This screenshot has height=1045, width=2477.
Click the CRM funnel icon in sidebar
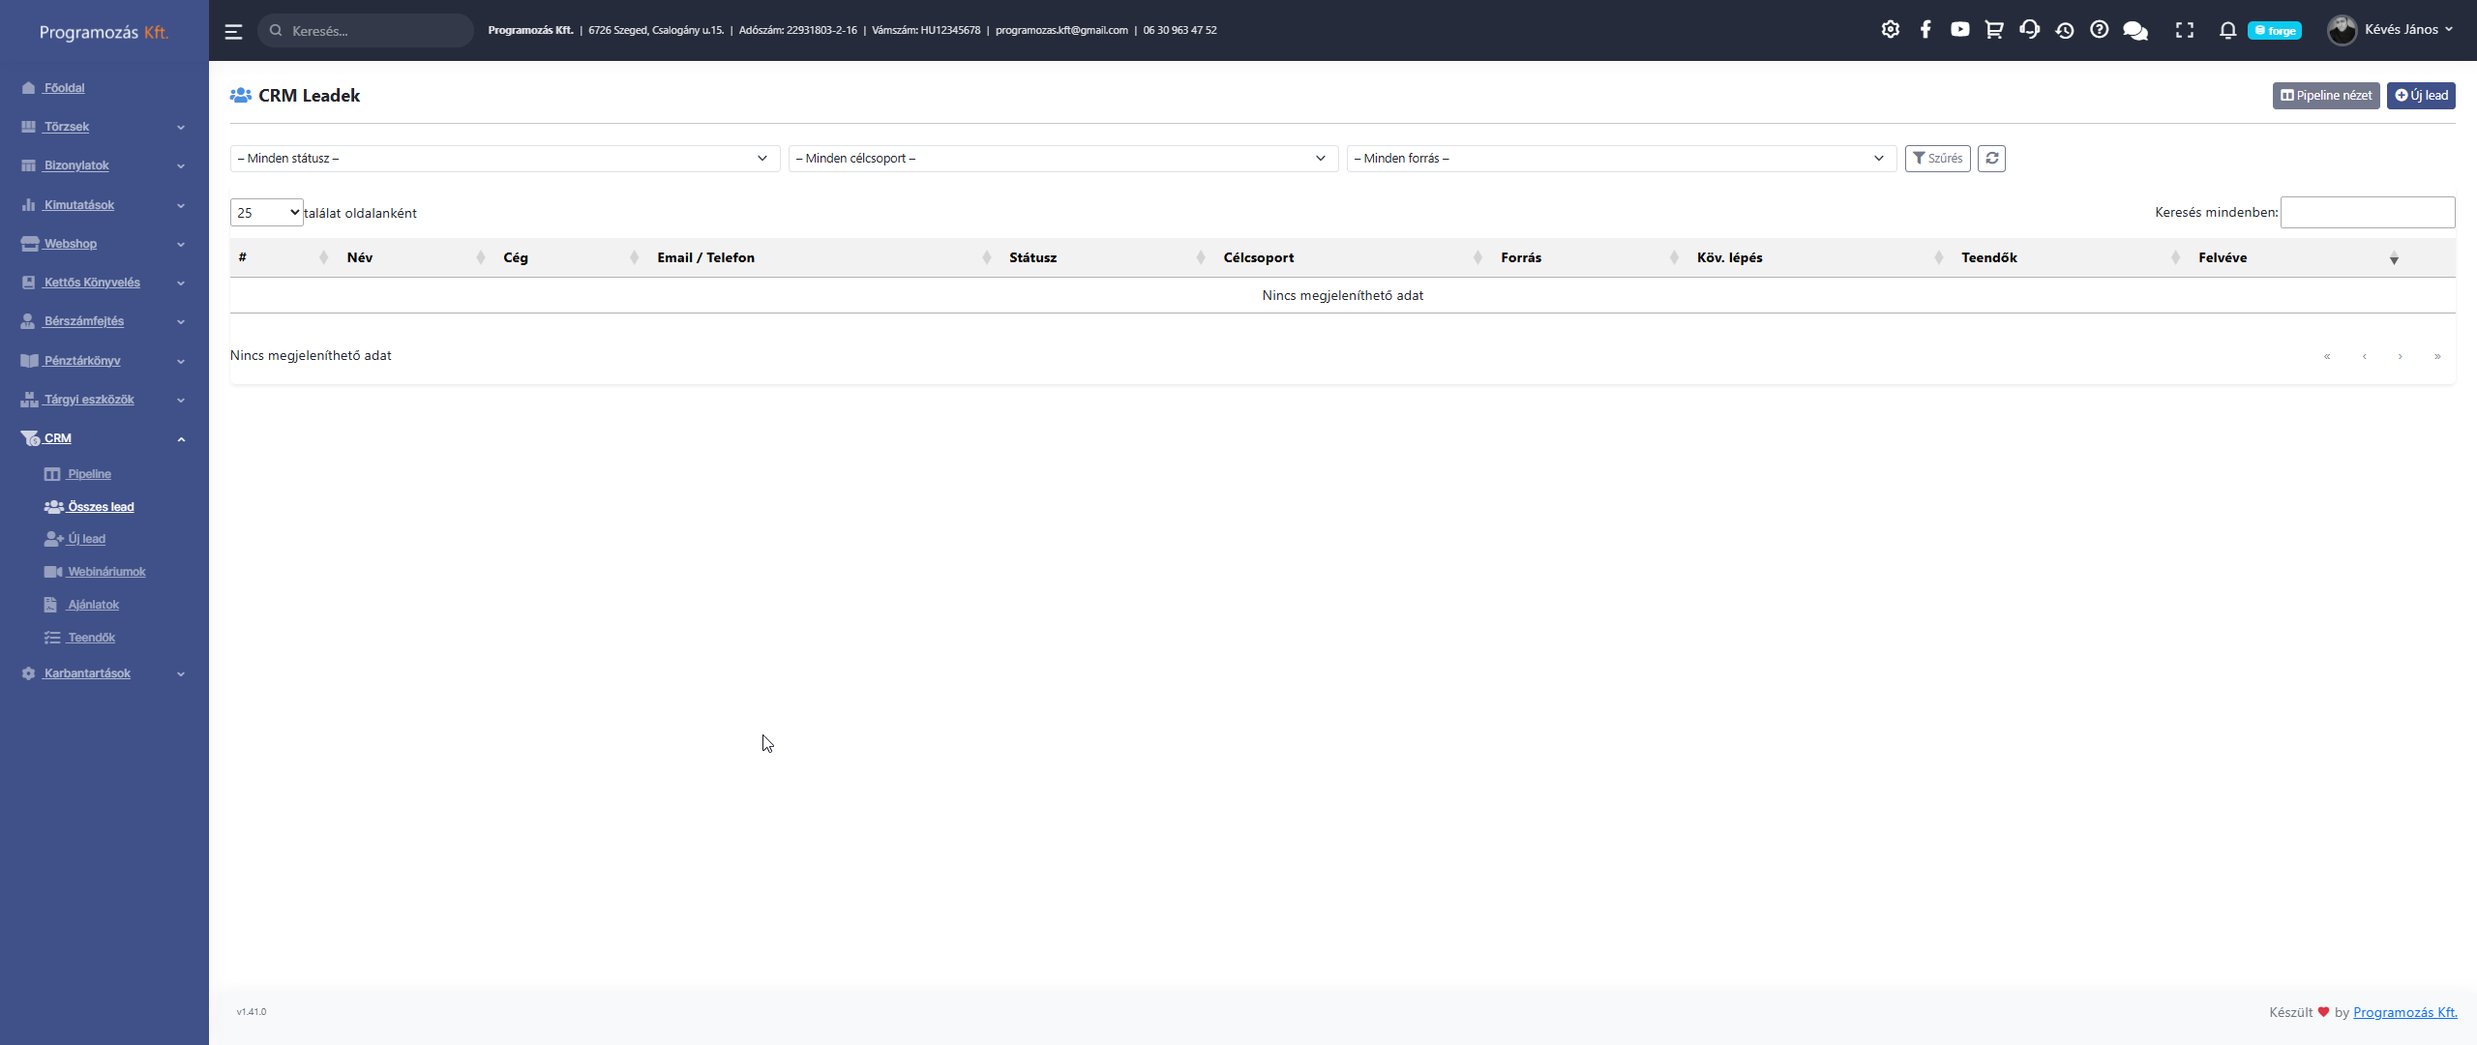tap(30, 438)
